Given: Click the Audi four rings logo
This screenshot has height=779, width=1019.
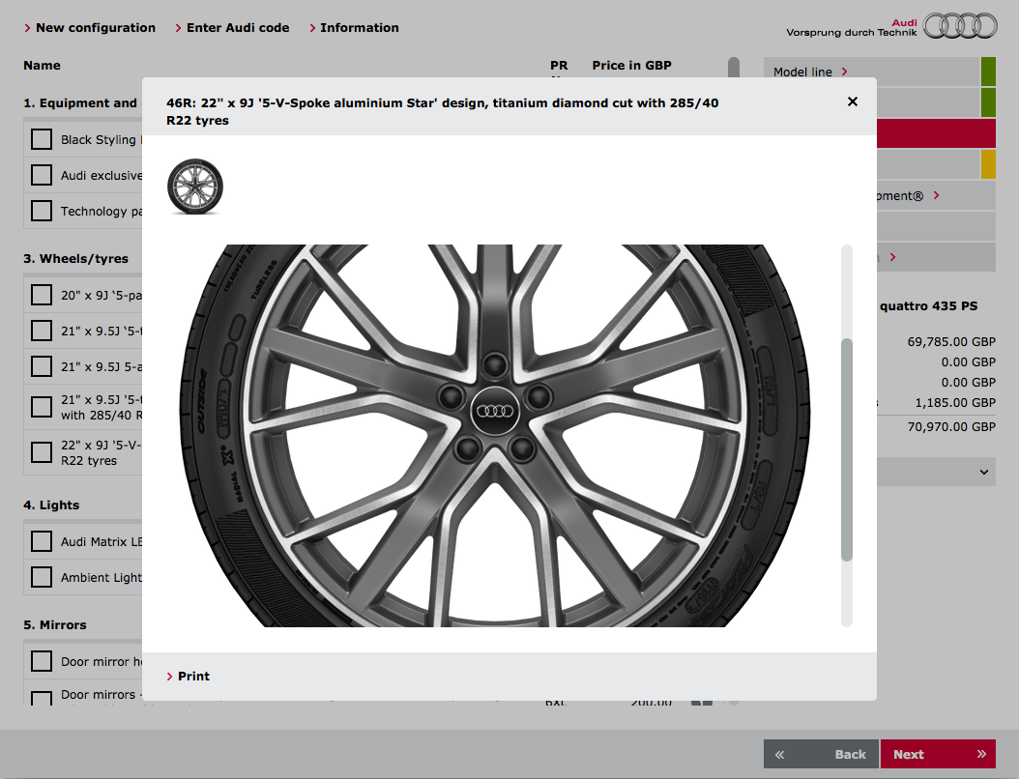Looking at the screenshot, I should (959, 26).
